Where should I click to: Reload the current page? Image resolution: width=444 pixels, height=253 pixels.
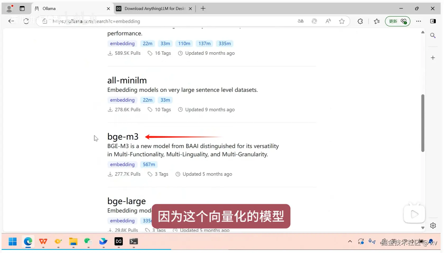(x=26, y=21)
